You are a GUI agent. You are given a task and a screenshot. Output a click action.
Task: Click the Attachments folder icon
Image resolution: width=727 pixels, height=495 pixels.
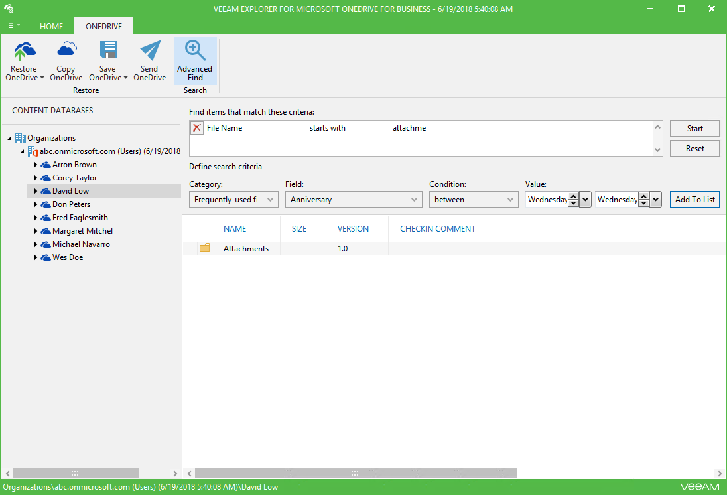click(204, 248)
